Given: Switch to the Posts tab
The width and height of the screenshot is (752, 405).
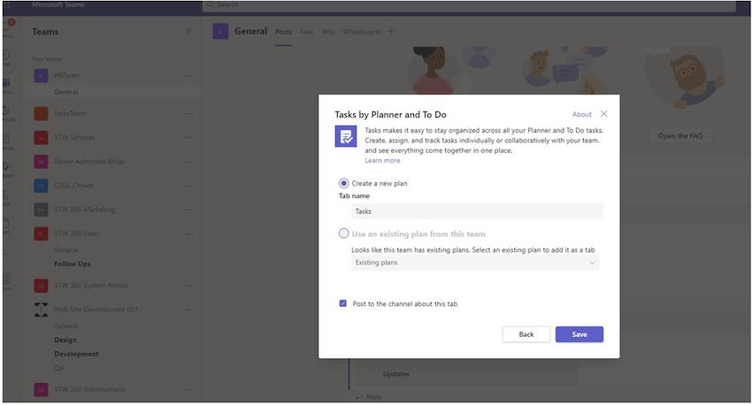Looking at the screenshot, I should tap(283, 32).
